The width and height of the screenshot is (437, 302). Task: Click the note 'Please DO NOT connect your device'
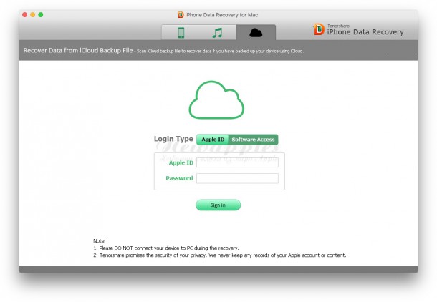tap(166, 248)
